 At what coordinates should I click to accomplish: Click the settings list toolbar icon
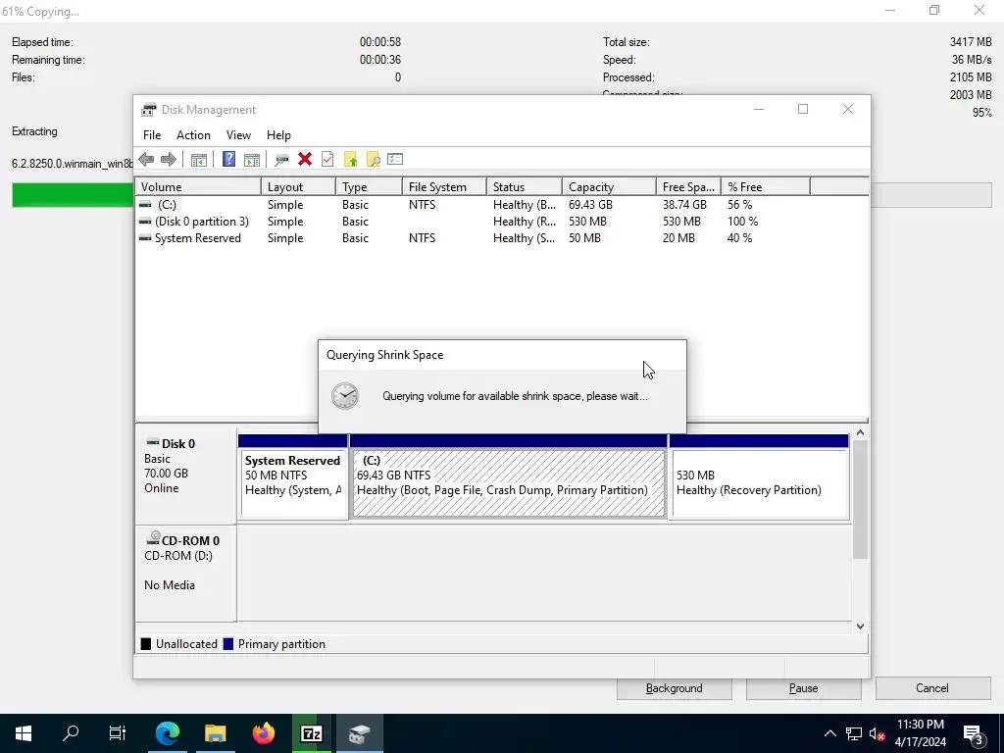coord(395,159)
